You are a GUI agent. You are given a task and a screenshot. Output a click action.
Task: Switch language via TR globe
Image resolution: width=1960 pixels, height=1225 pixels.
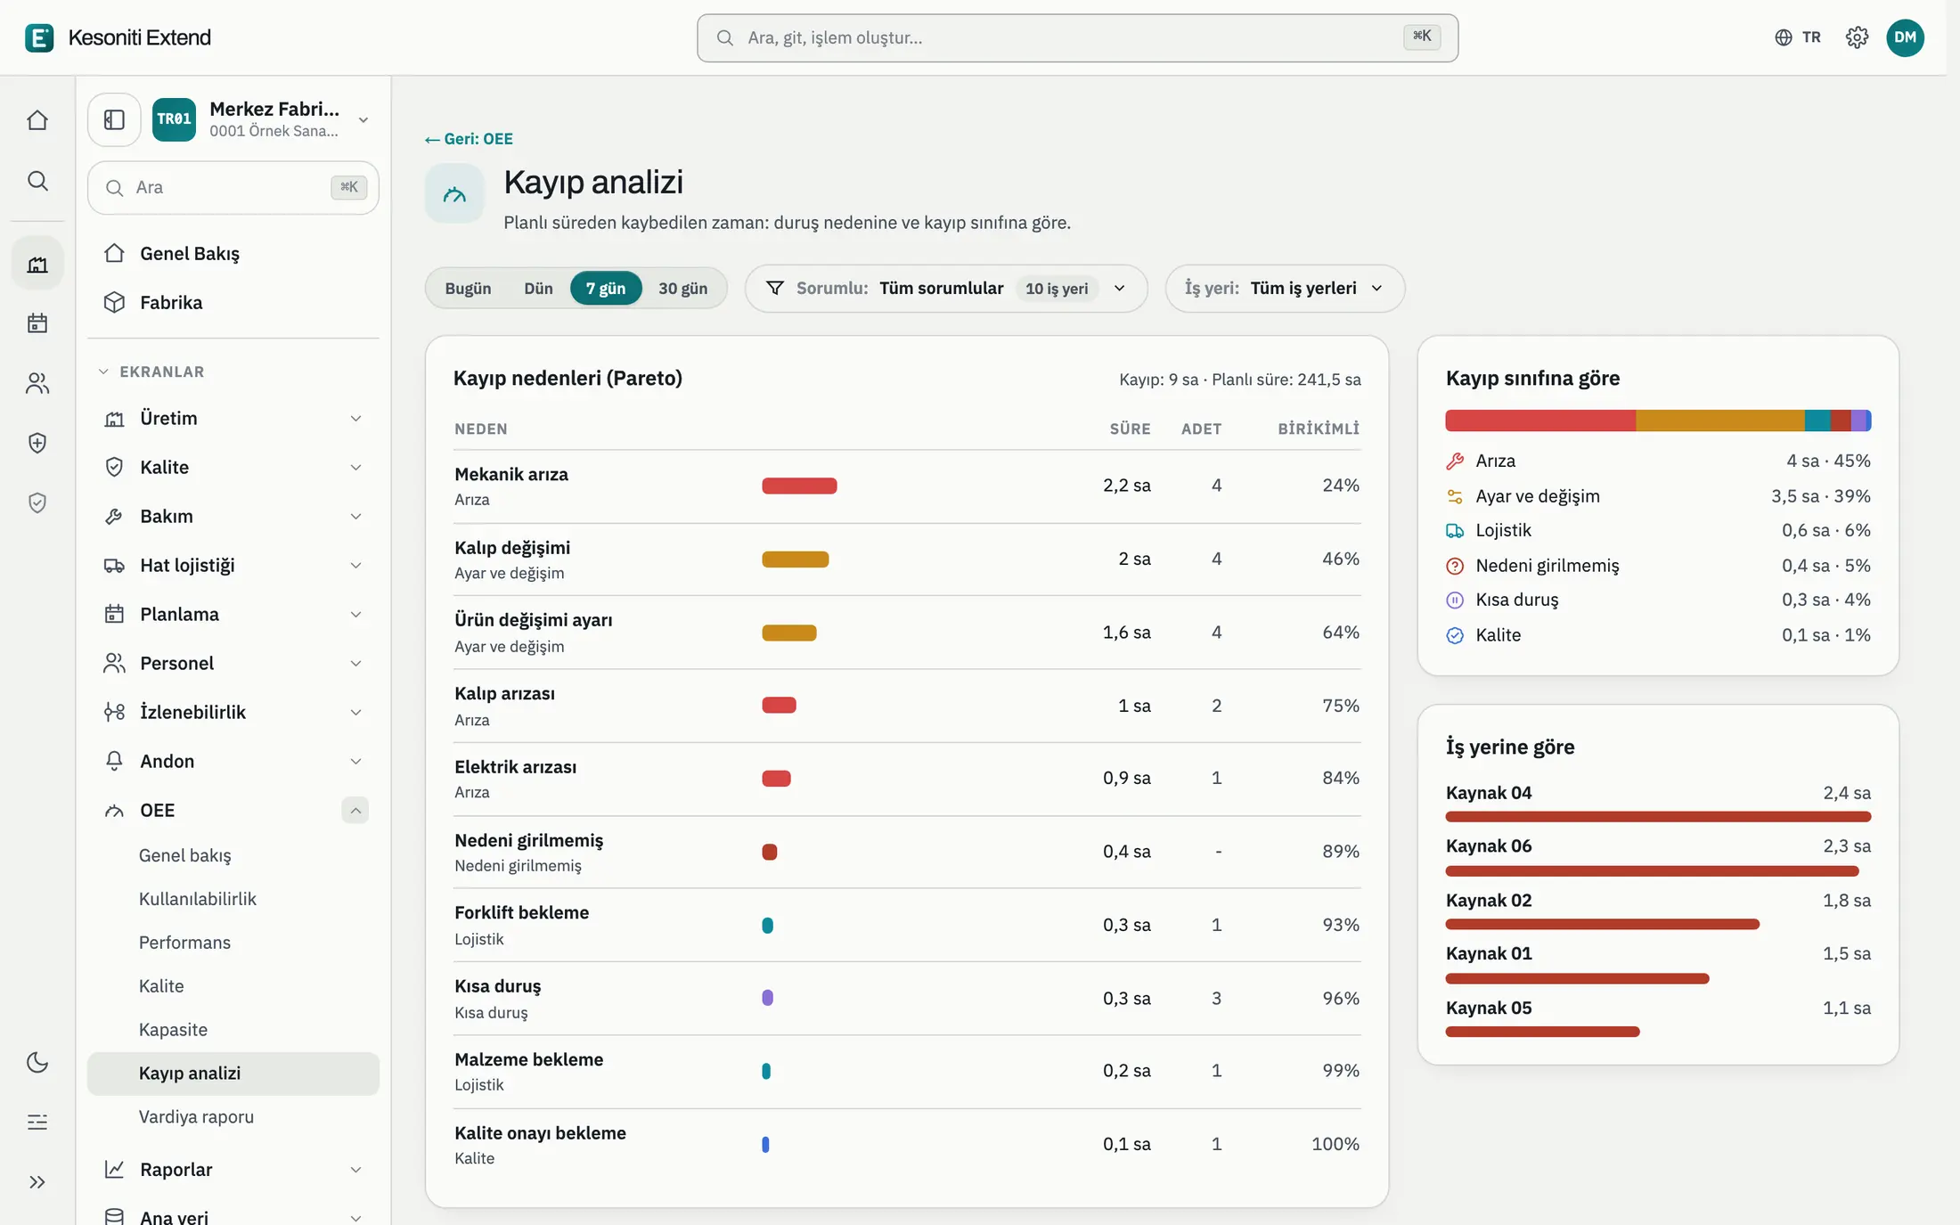tap(1798, 37)
